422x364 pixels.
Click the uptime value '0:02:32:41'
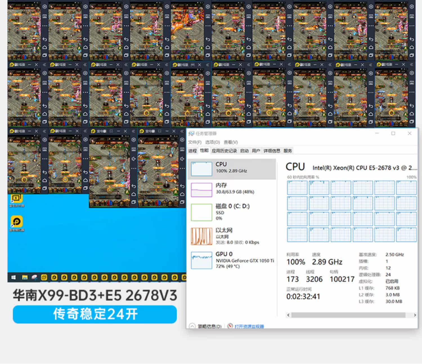[x=303, y=296]
